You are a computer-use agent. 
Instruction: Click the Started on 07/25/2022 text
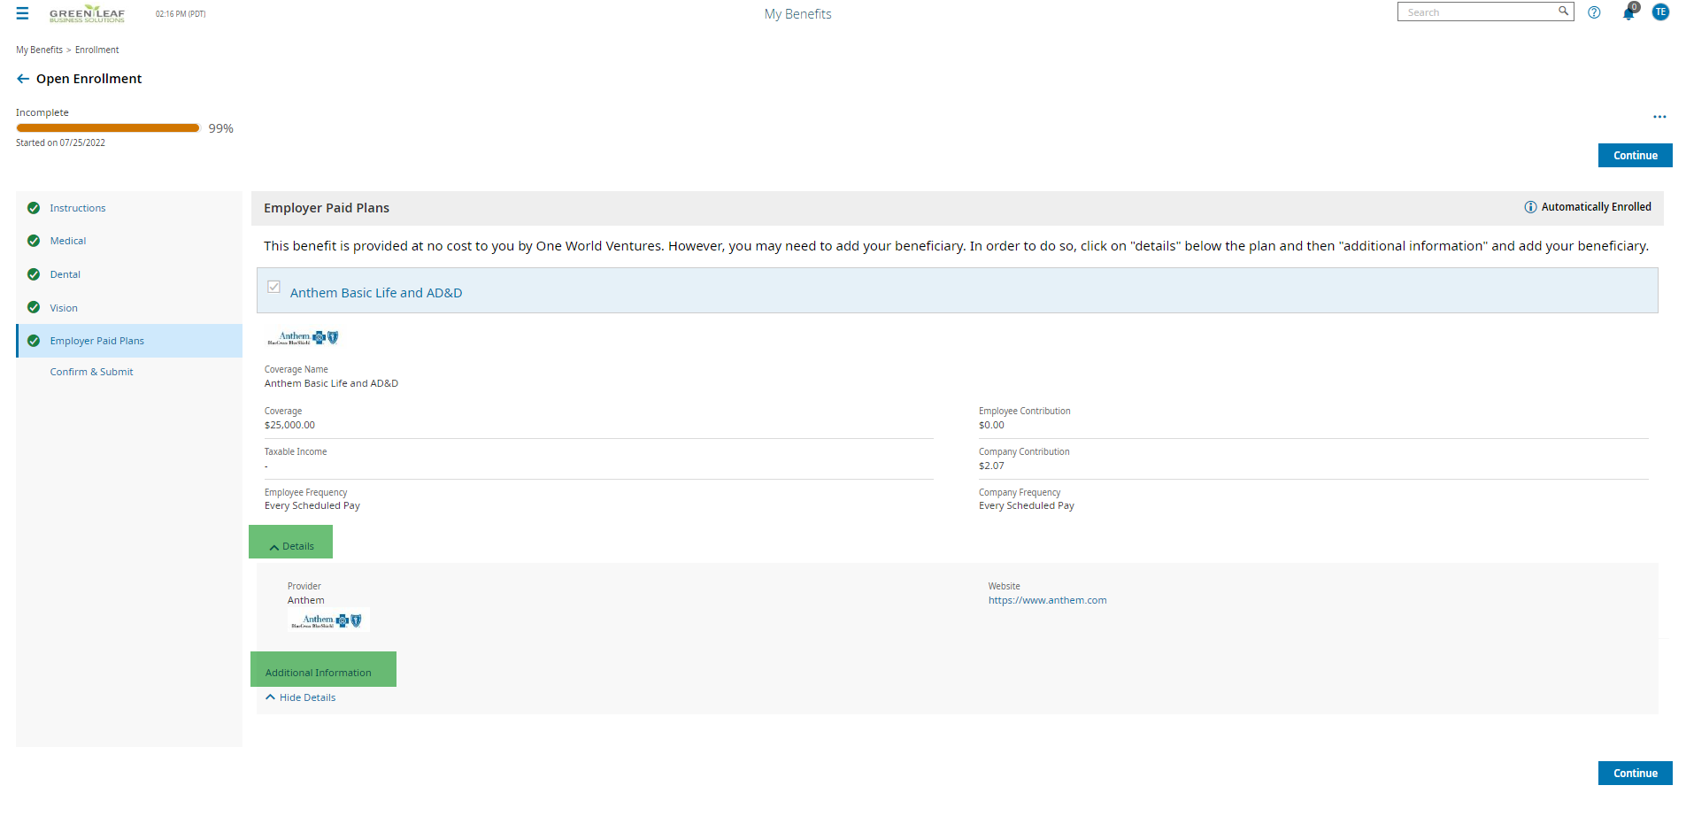pyautogui.click(x=60, y=142)
